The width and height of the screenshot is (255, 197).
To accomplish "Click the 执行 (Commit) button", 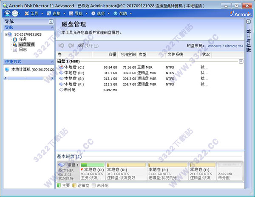I will coord(88,45).
